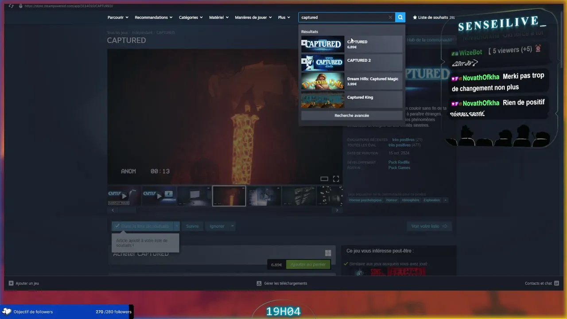Open developer link Puck Redflix
Image resolution: width=567 pixels, height=319 pixels.
click(x=399, y=163)
